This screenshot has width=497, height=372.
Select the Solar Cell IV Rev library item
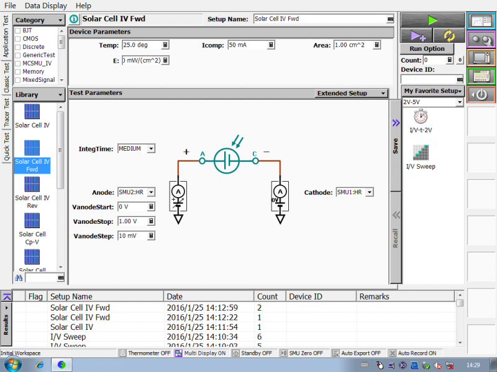tap(32, 193)
